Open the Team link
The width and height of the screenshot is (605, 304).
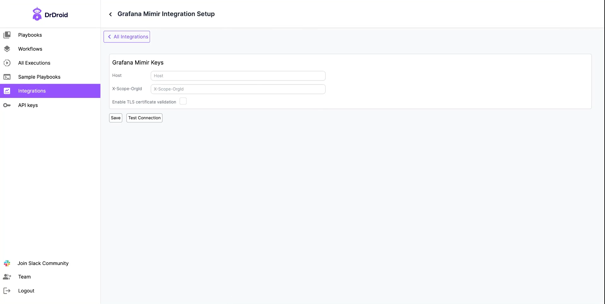[25, 277]
